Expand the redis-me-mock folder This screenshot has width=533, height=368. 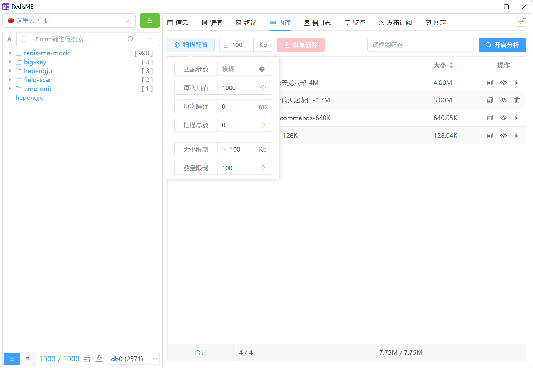coord(10,53)
